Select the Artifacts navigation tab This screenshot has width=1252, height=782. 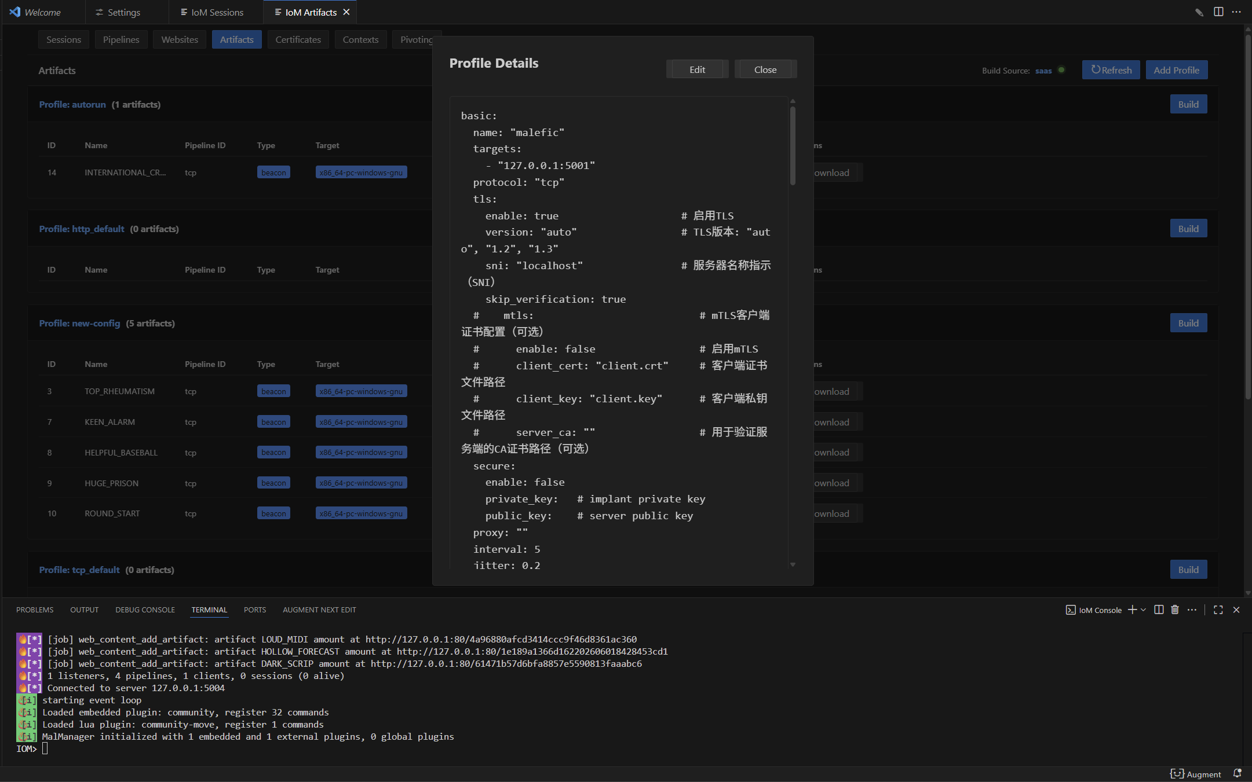(x=236, y=39)
